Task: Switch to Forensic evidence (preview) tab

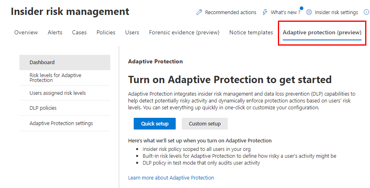Action: (184, 32)
